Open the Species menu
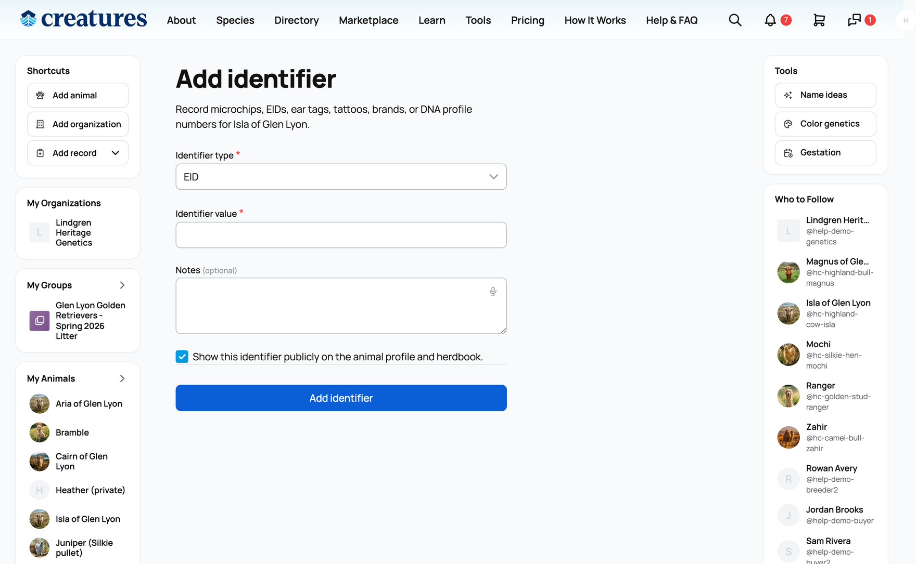 coord(235,20)
